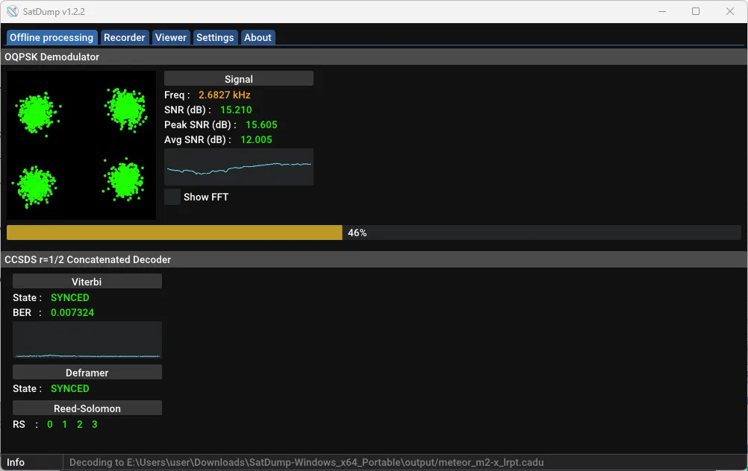Click the Deframer panel header

pos(87,372)
